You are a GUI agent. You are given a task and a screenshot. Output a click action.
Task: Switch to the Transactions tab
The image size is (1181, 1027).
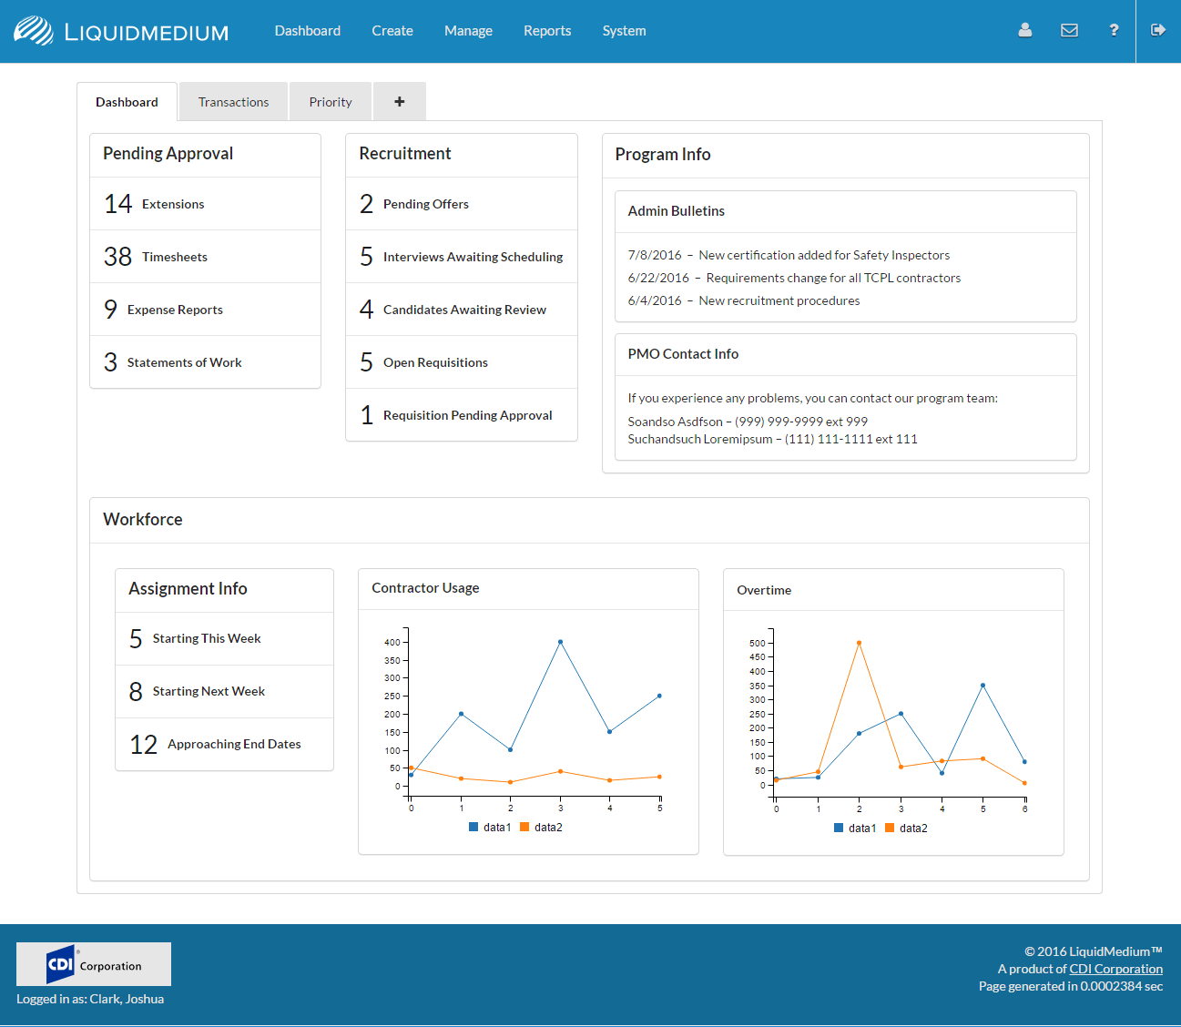point(233,102)
